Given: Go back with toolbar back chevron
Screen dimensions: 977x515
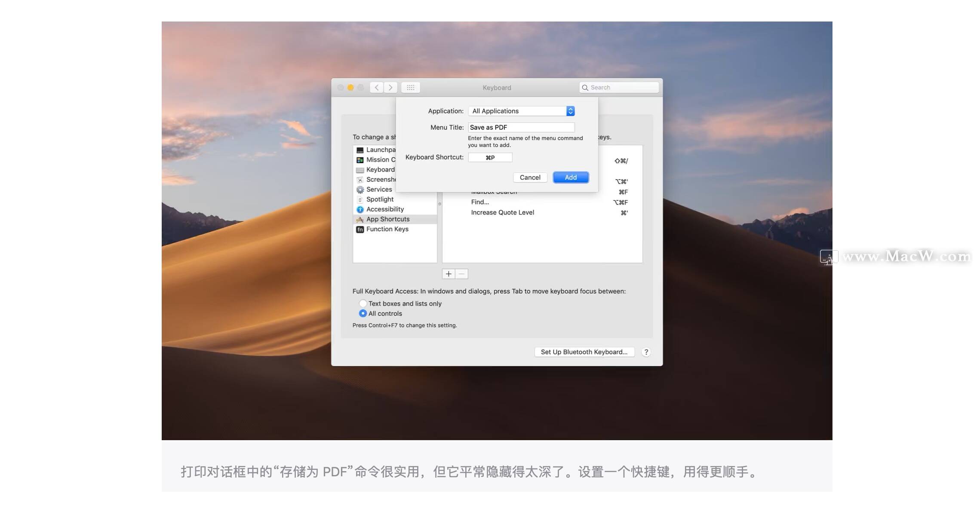Looking at the screenshot, I should point(377,88).
